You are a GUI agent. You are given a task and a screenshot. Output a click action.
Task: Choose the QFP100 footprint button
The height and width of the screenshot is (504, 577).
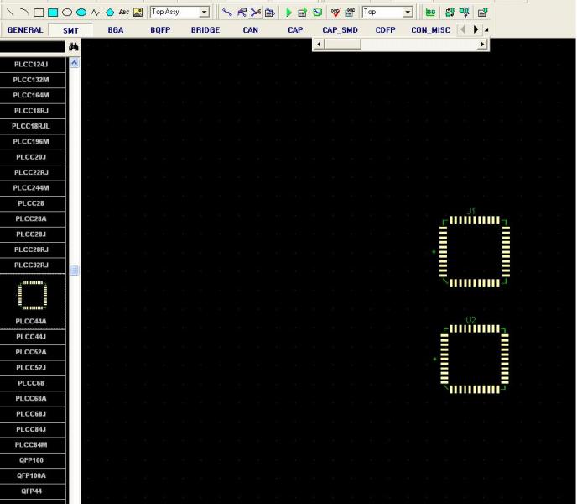32,460
